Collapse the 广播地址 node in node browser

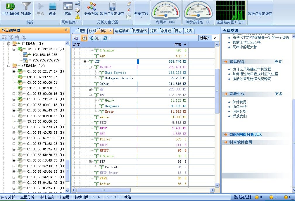click(9, 44)
